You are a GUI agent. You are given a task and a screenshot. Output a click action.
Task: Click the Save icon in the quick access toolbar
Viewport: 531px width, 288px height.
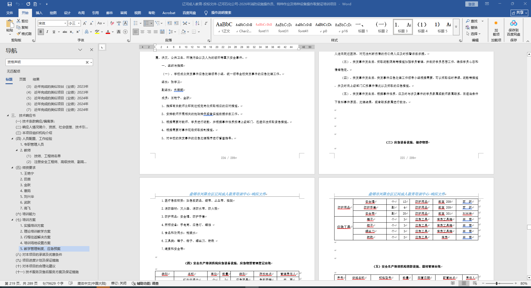[x=10, y=4]
